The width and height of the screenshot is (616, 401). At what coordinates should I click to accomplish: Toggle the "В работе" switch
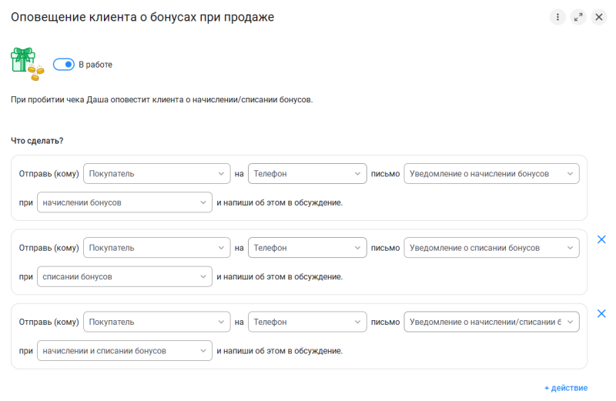(x=63, y=65)
